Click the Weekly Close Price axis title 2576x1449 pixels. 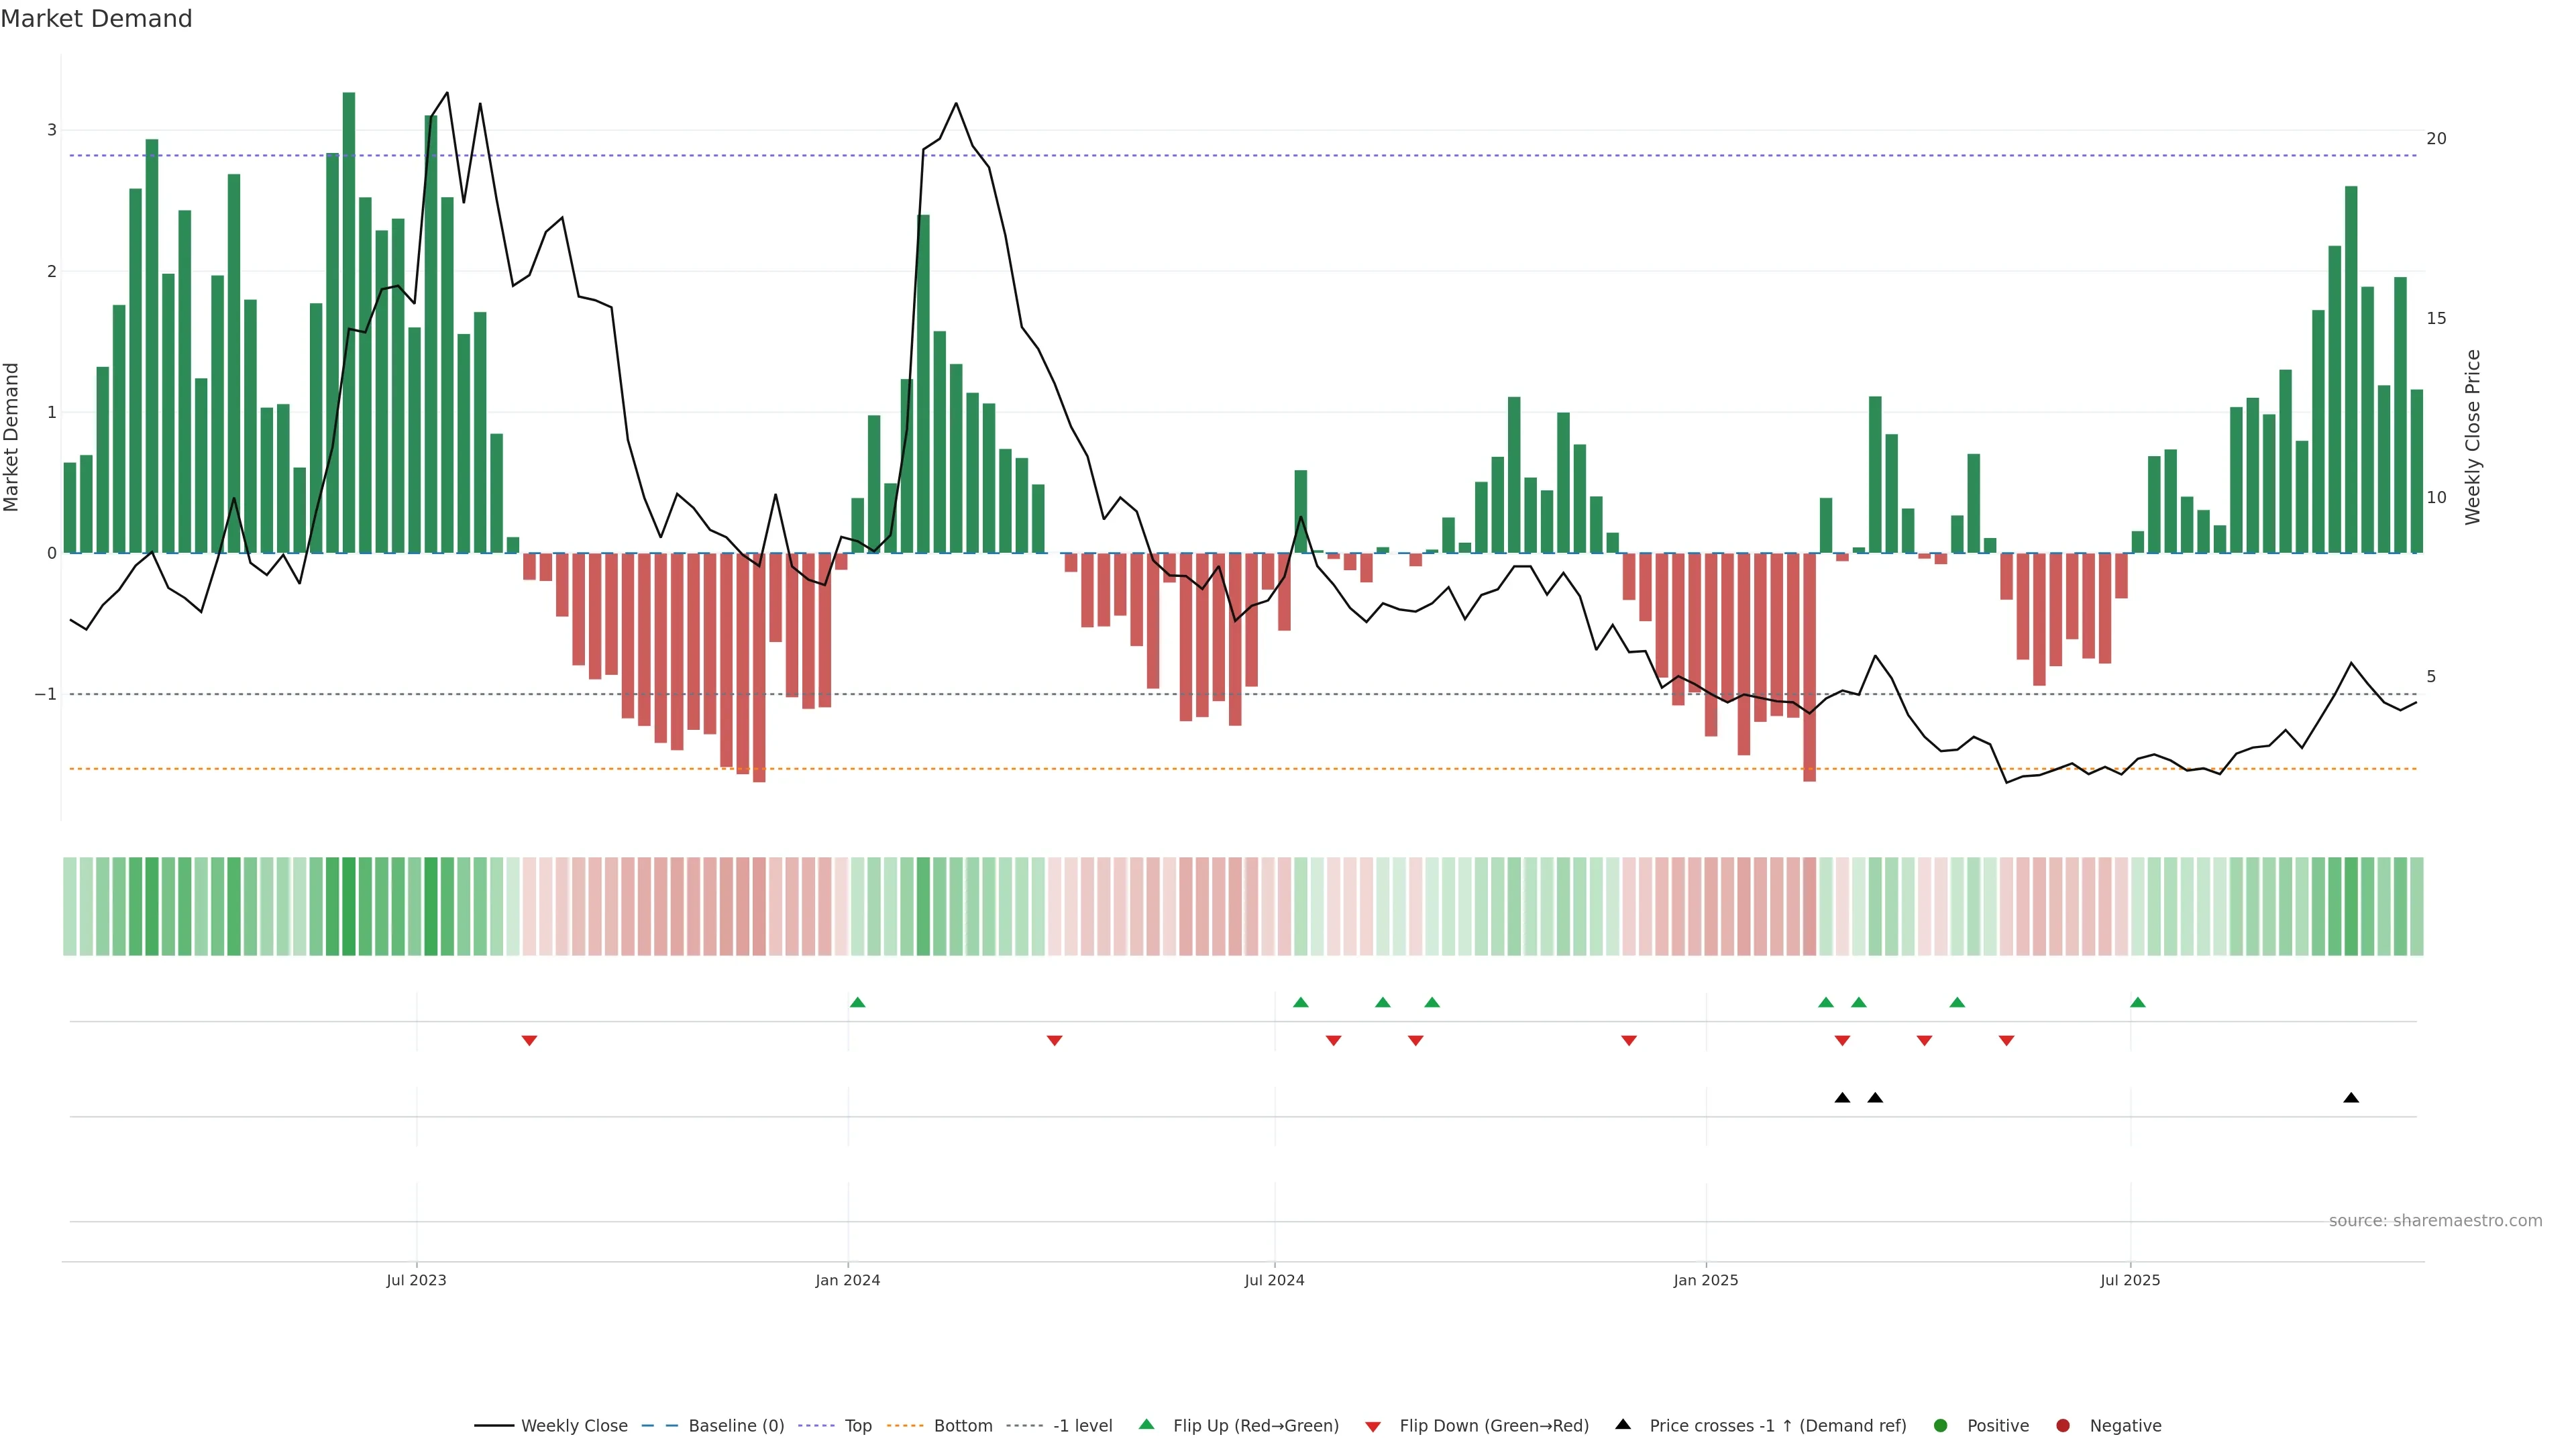click(x=2473, y=437)
